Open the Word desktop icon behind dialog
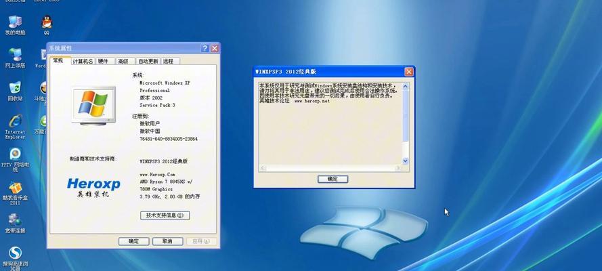 point(41,58)
